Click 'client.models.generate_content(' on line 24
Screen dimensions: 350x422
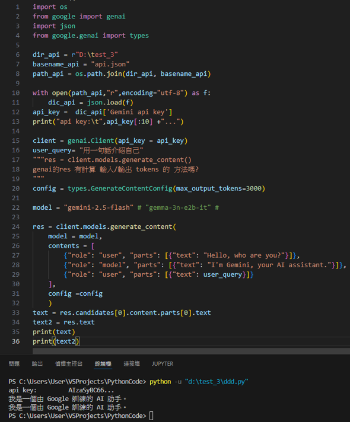[x=116, y=226]
